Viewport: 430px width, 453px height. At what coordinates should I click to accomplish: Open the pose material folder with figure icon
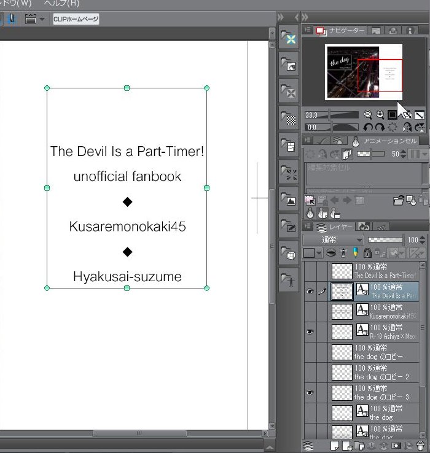tap(289, 280)
